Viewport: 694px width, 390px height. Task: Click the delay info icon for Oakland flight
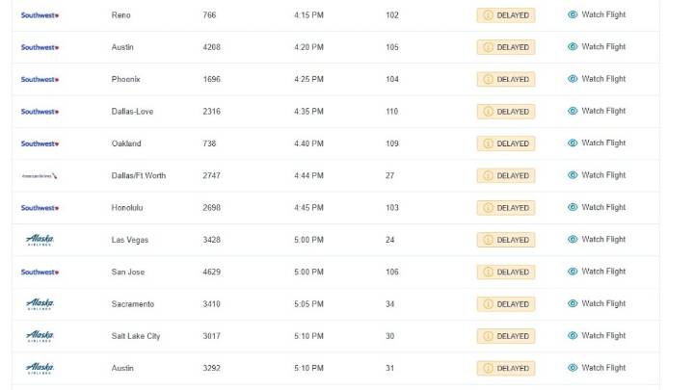[x=489, y=143]
